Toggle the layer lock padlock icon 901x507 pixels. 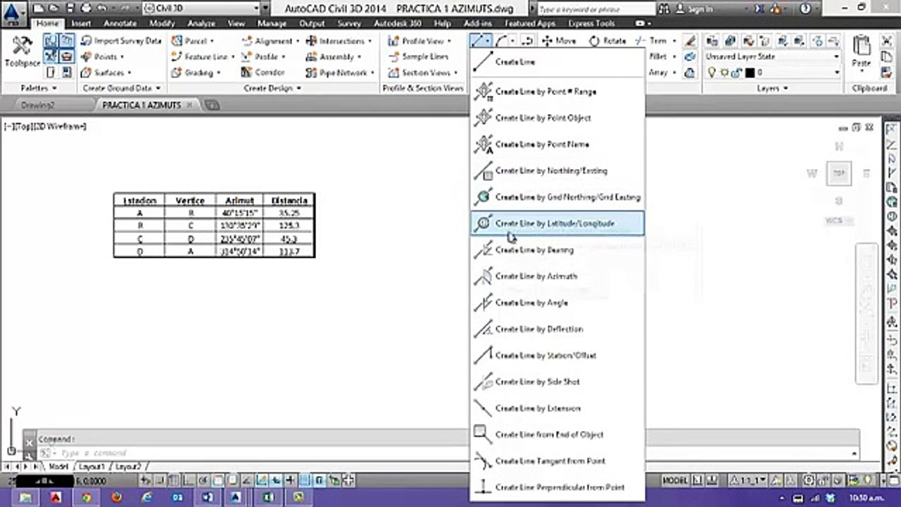pos(736,72)
